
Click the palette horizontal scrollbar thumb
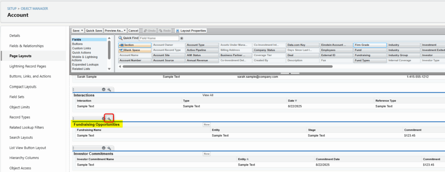click(x=227, y=66)
